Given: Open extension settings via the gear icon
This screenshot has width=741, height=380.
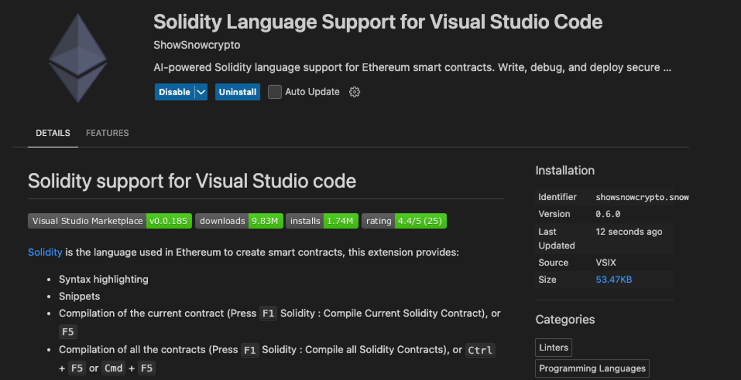Looking at the screenshot, I should point(354,91).
